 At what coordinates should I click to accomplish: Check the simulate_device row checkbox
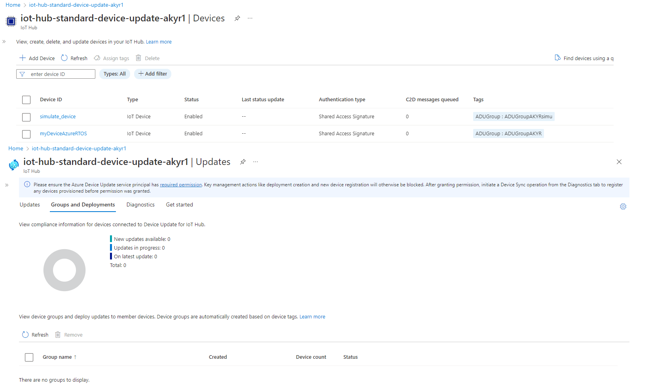point(26,117)
